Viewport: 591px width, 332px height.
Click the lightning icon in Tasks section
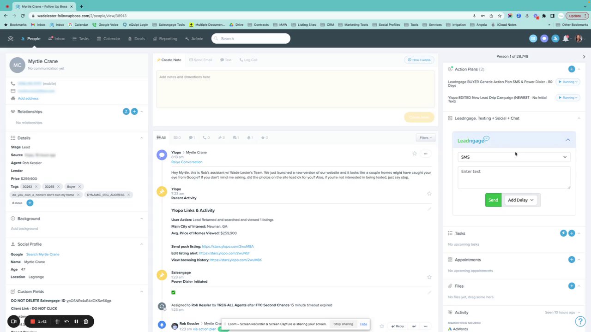[x=563, y=233]
